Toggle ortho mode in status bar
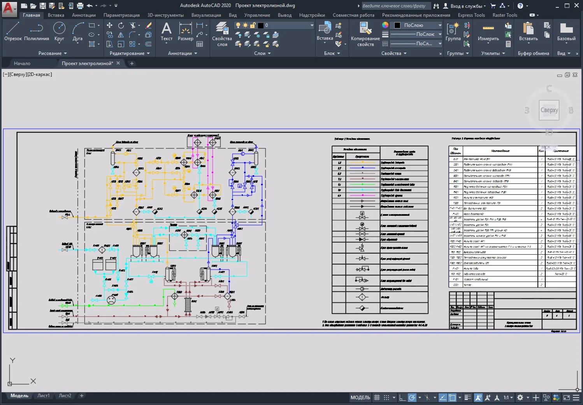This screenshot has width=583, height=405. pos(402,398)
